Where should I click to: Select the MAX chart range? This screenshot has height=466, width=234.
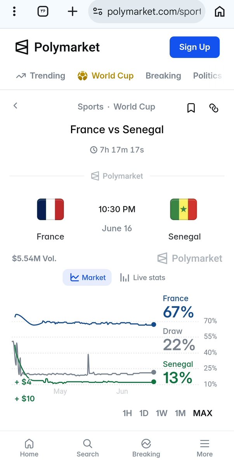[x=203, y=413]
